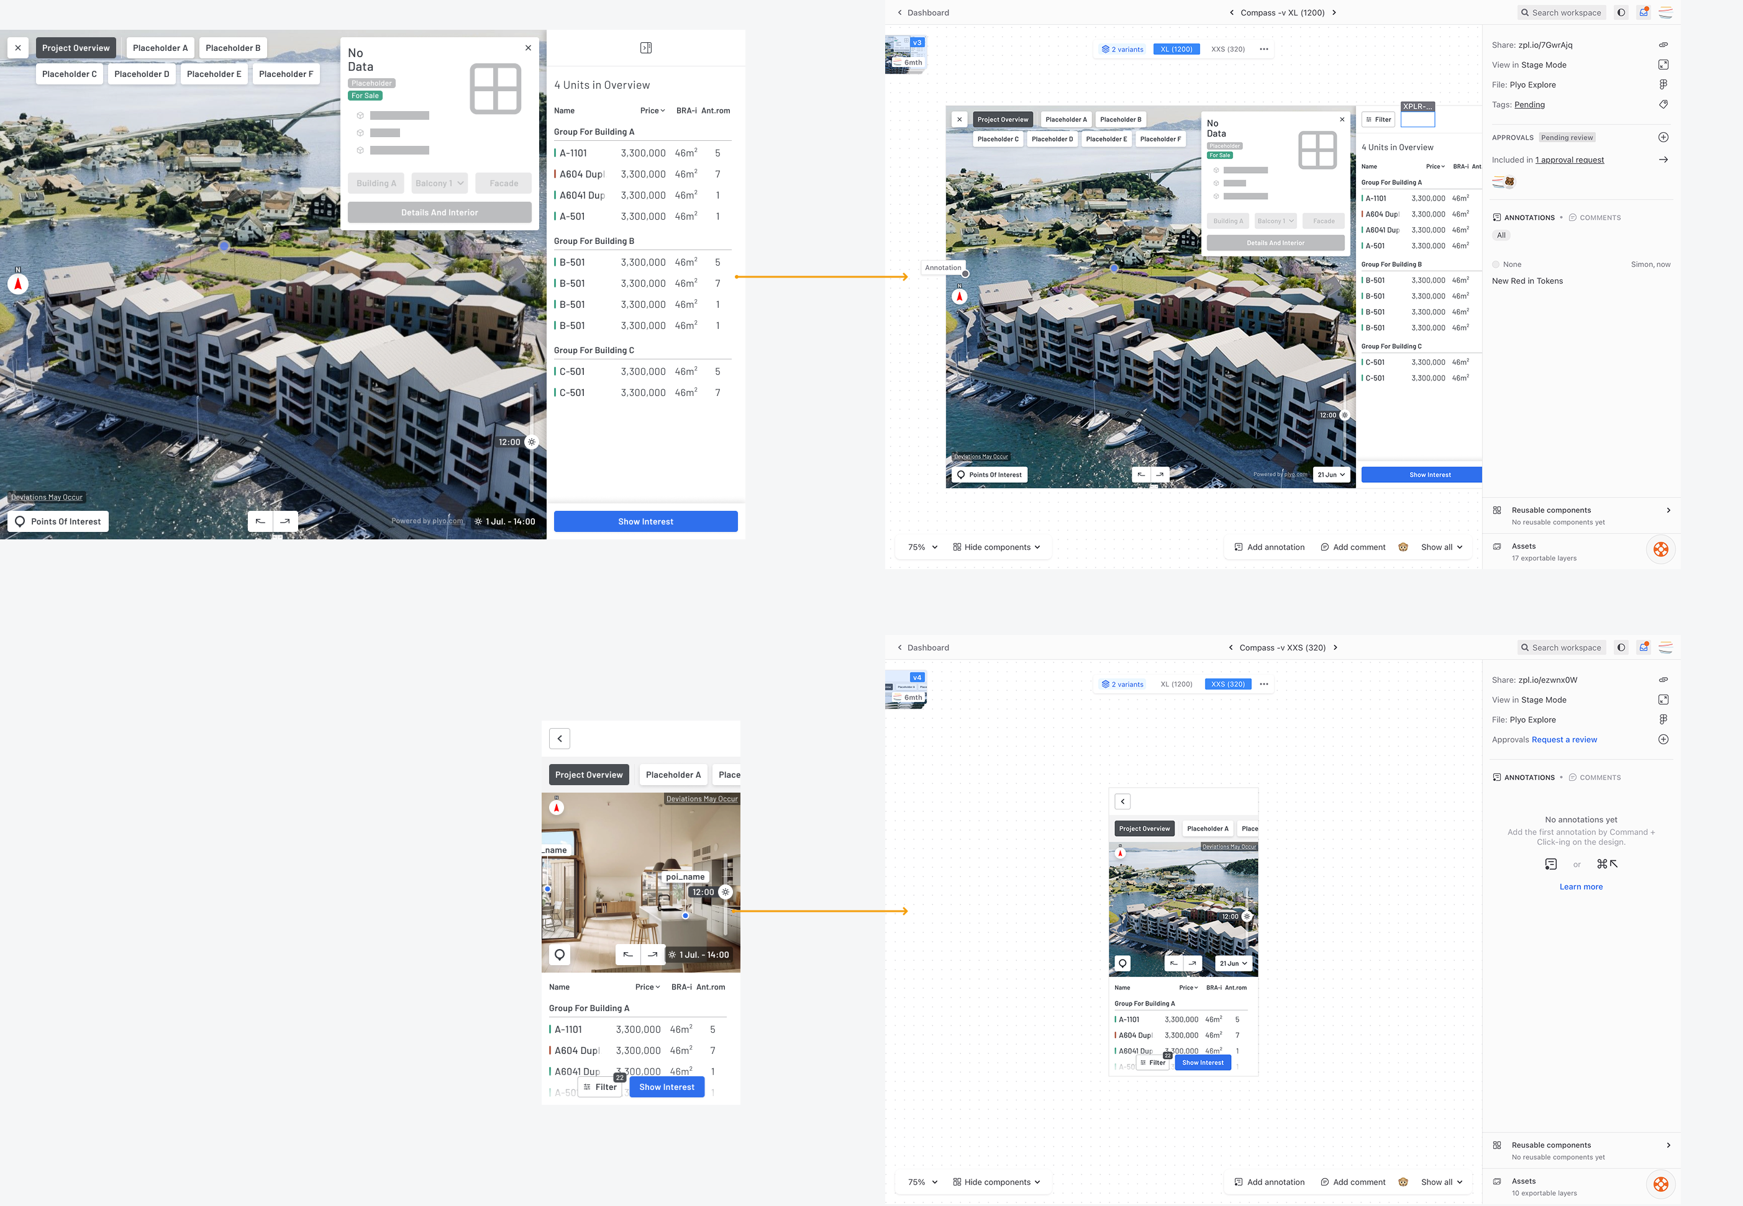The height and width of the screenshot is (1206, 1743).
Task: Select the unselected XL (1200) variant tab
Action: 1176,684
